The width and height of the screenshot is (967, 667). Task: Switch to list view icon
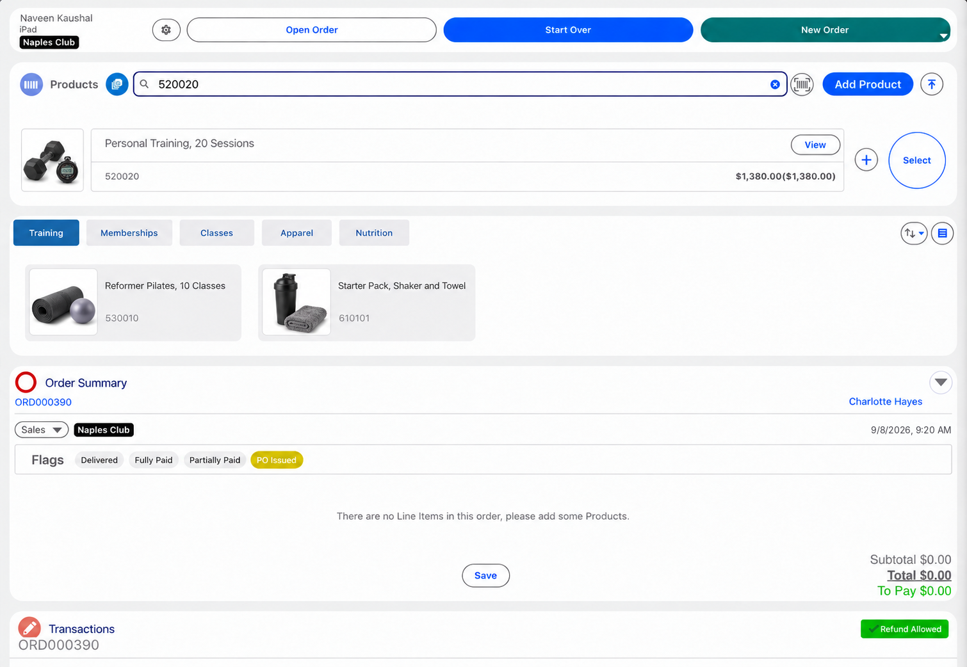(x=942, y=234)
